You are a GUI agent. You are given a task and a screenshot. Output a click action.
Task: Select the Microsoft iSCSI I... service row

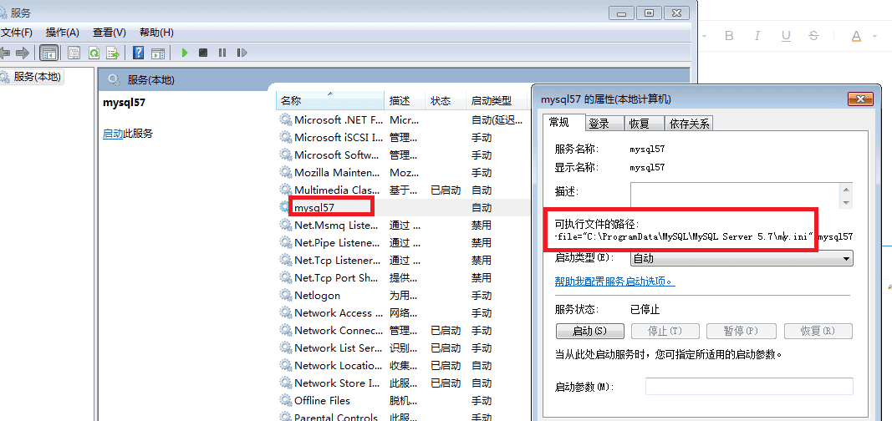pyautogui.click(x=403, y=138)
